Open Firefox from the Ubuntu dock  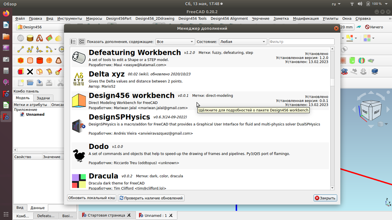pyautogui.click(x=6, y=13)
